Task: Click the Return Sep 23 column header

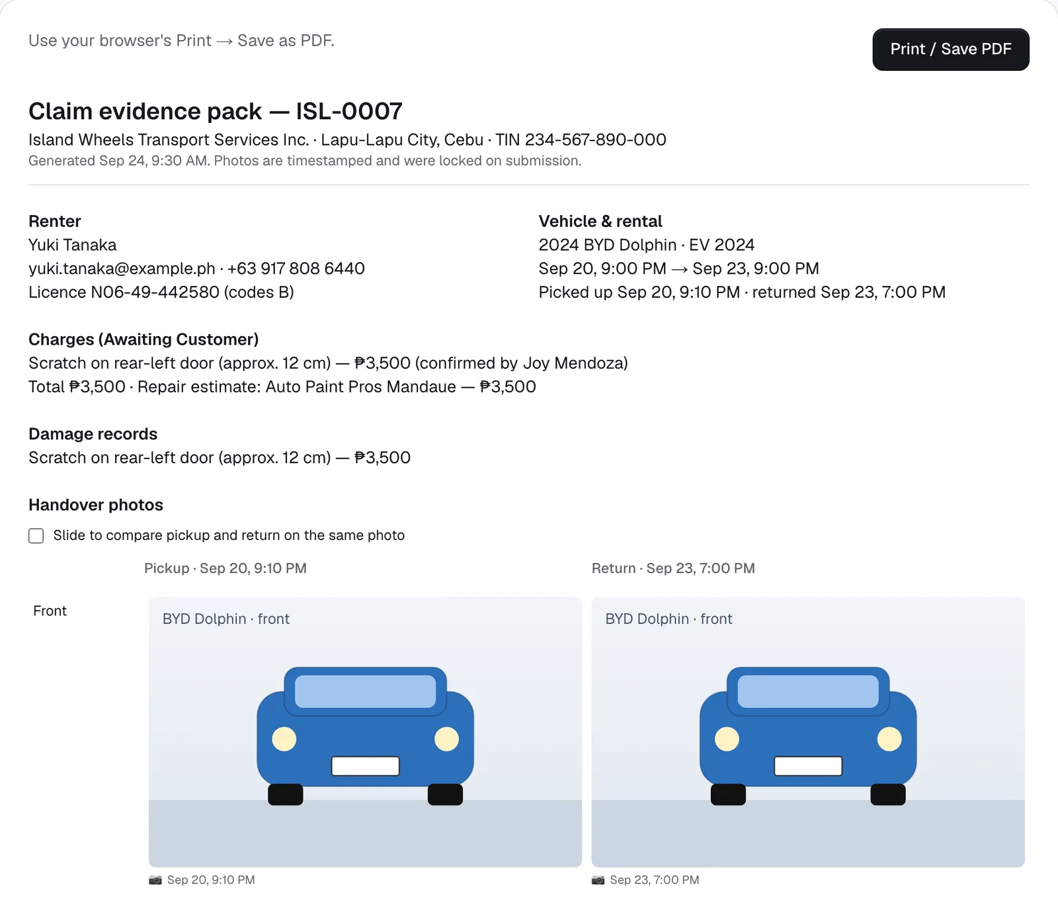Action: [x=673, y=568]
